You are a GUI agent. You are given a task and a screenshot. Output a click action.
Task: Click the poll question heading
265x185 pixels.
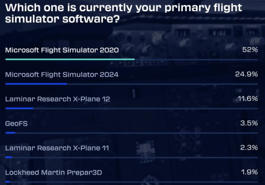124,13
